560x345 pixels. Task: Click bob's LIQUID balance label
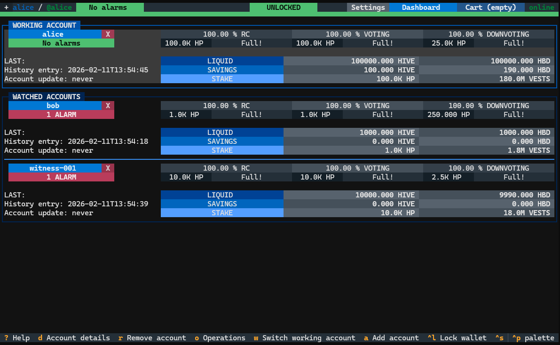pos(222,132)
